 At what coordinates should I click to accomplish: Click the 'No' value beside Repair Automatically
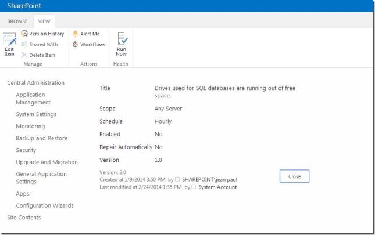click(159, 147)
